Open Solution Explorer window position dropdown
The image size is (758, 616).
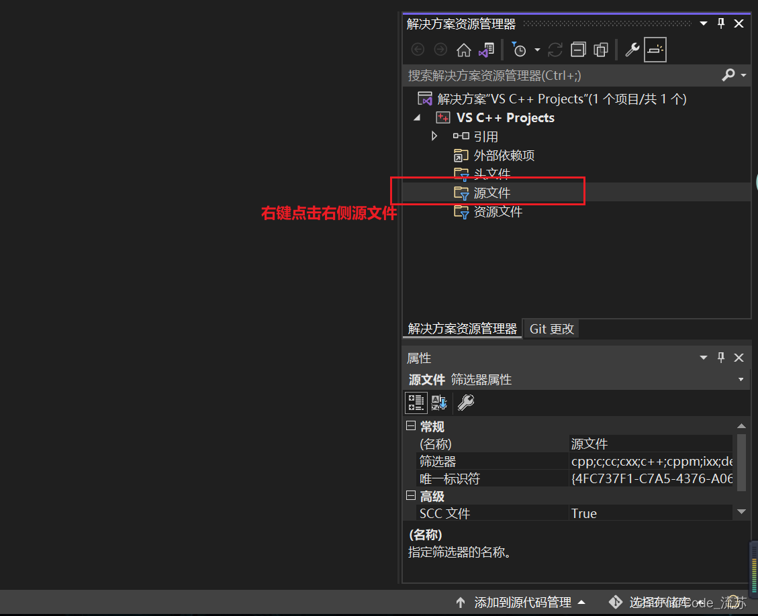[704, 23]
